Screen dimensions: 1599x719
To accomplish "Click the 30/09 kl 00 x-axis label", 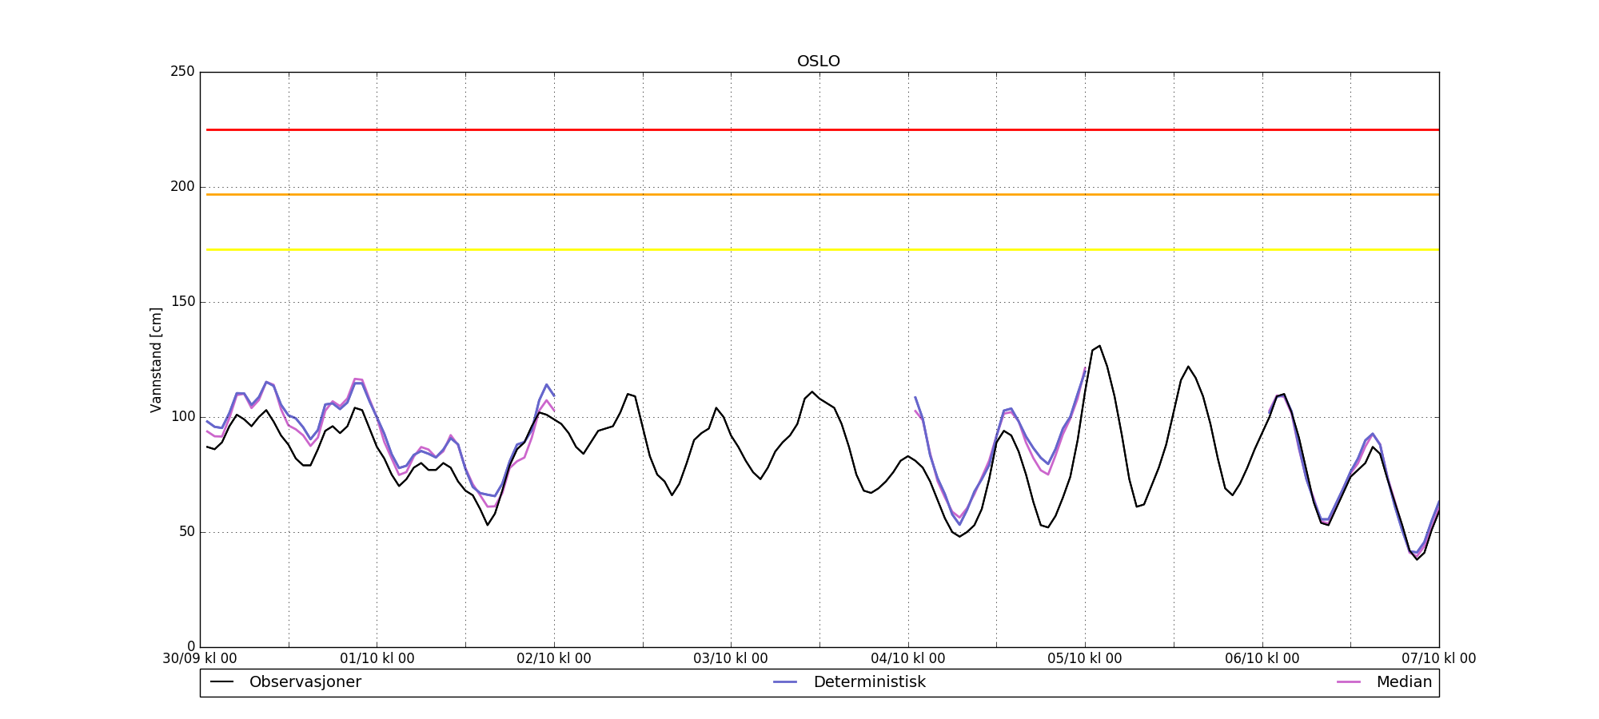I will (200, 659).
